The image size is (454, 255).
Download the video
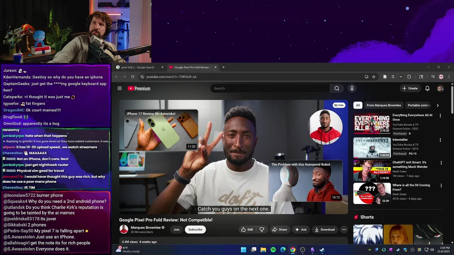(x=325, y=229)
